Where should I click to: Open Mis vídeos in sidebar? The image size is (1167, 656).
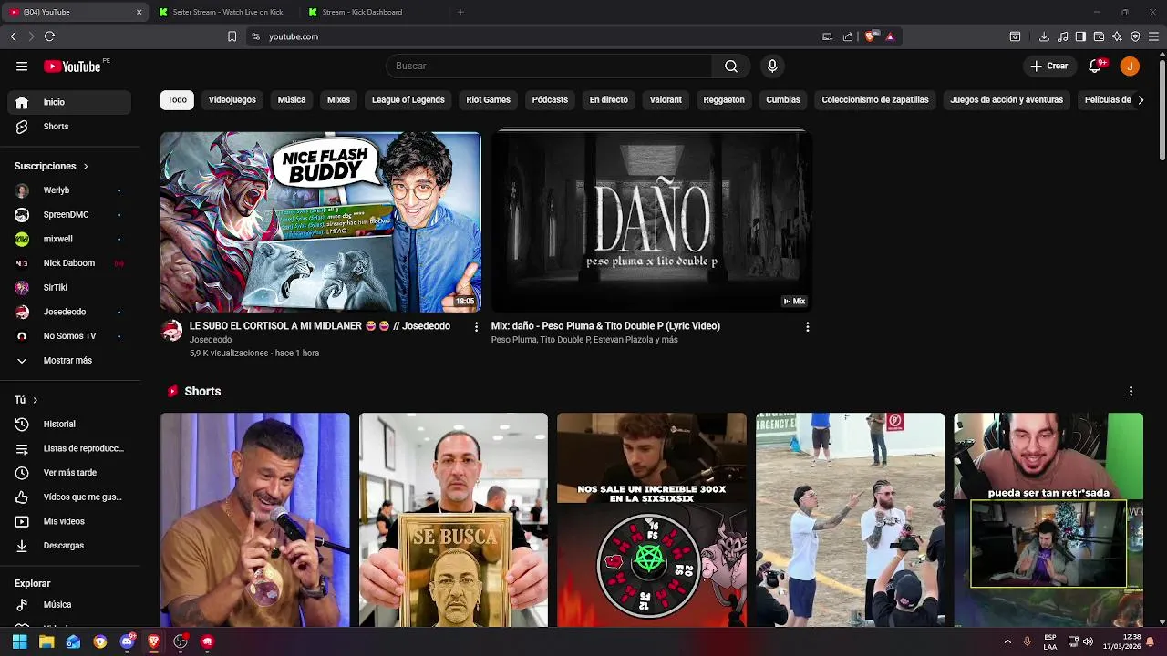69,521
